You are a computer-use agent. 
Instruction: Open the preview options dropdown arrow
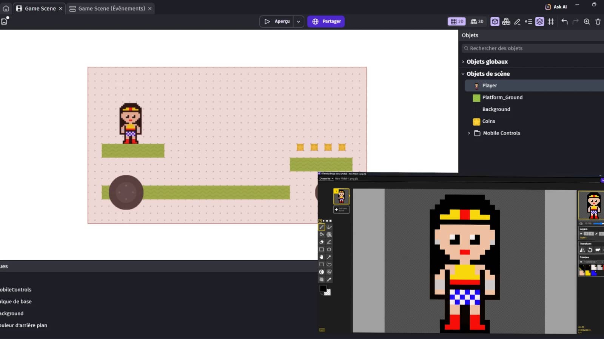click(x=299, y=21)
